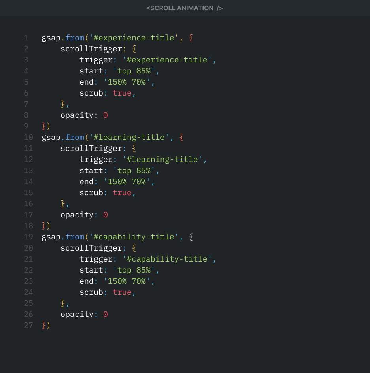Click '#capability-title' string on line 19
Image resolution: width=370 pixels, height=373 pixels.
[x=134, y=237]
